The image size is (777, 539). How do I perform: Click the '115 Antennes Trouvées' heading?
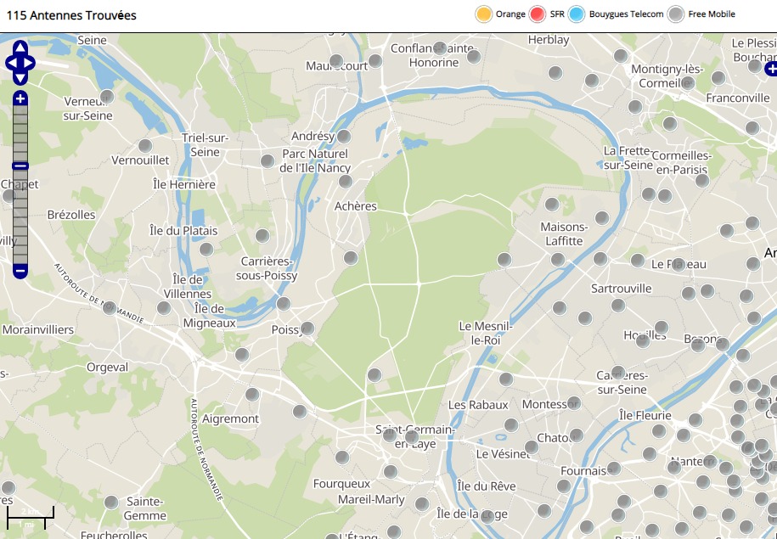click(71, 15)
